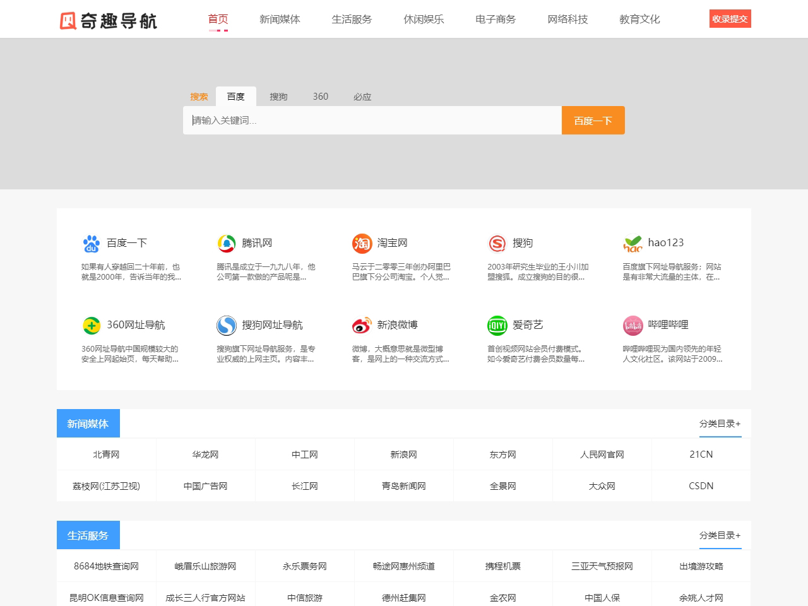Screen dimensions: 808x606
Task: Click the hao123 logo icon
Action: [x=633, y=243]
